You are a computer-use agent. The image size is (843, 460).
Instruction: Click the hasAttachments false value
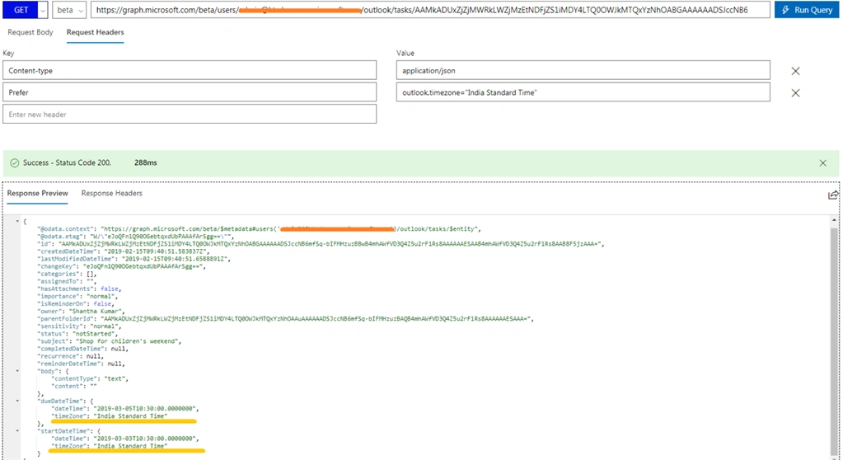pyautogui.click(x=109, y=289)
